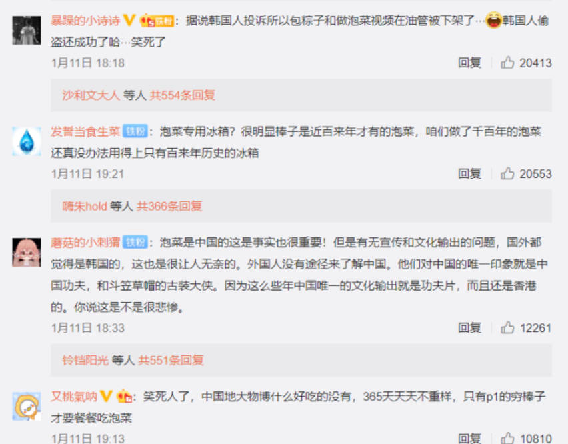Open 蘑菇的小刺猬's pink-haired avatar

27,252
